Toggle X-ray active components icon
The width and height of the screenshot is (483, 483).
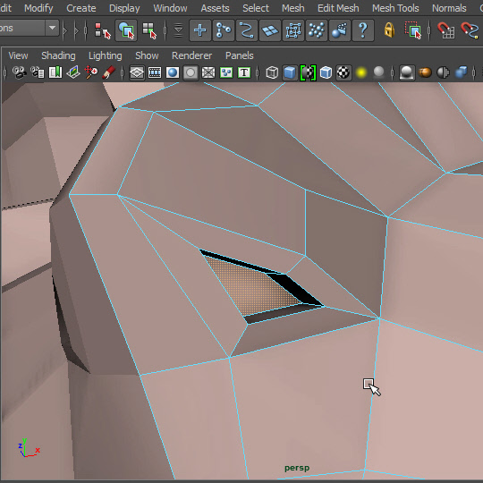pyautogui.click(x=443, y=72)
